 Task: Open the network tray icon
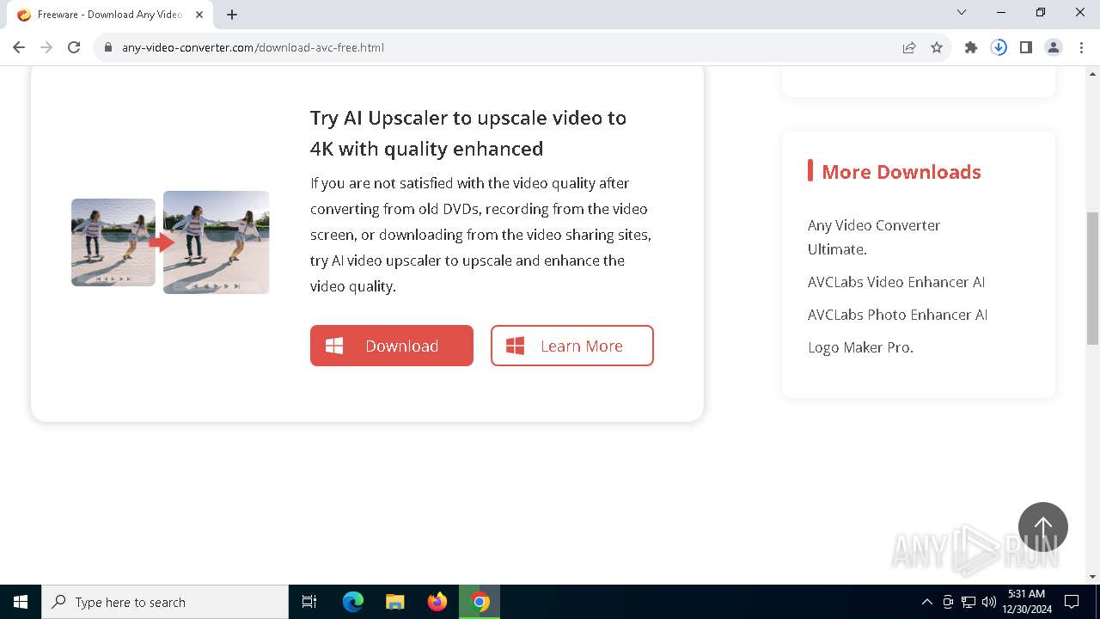969,602
